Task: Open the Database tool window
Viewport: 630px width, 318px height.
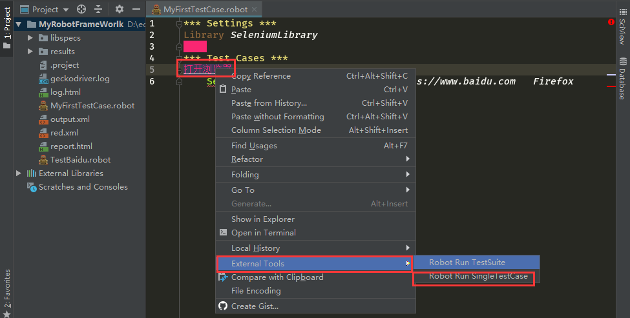Action: tap(622, 79)
